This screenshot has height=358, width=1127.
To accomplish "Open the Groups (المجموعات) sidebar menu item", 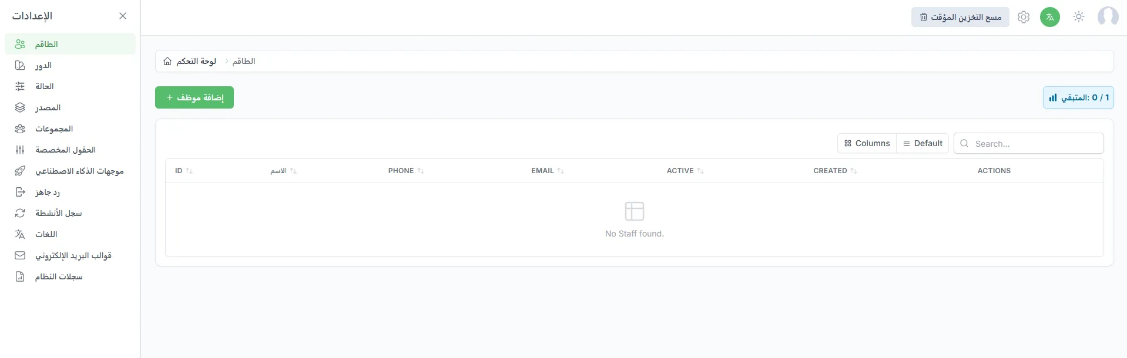I will (70, 129).
